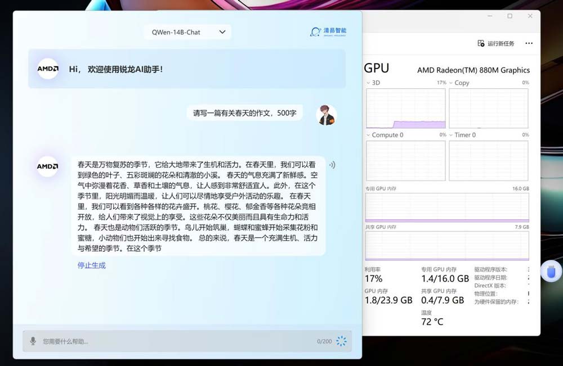Screen dimensions: 563x366
Task: Click the AI reply text starting 春天是万物复苏的季节
Action: (x=198, y=206)
